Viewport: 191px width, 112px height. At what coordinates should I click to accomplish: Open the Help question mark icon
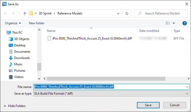184,23
